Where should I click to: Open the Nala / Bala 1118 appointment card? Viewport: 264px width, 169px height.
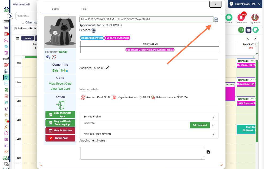246,82
